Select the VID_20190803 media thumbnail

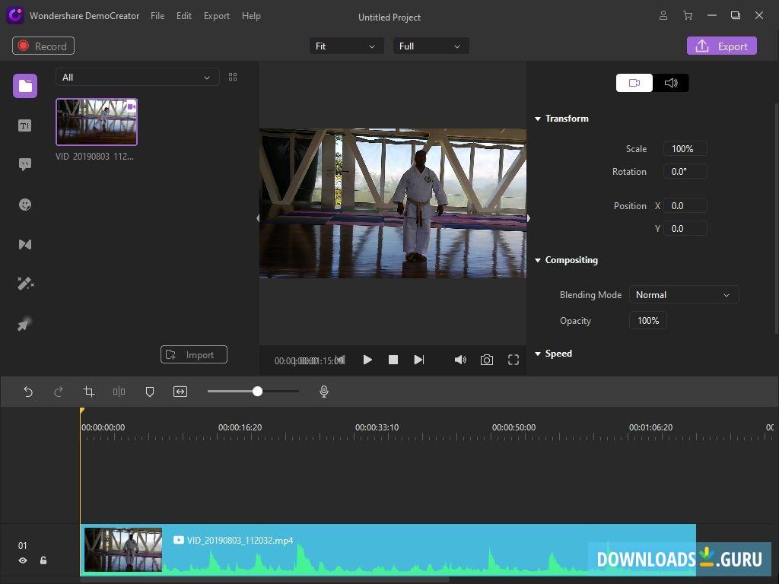click(97, 122)
